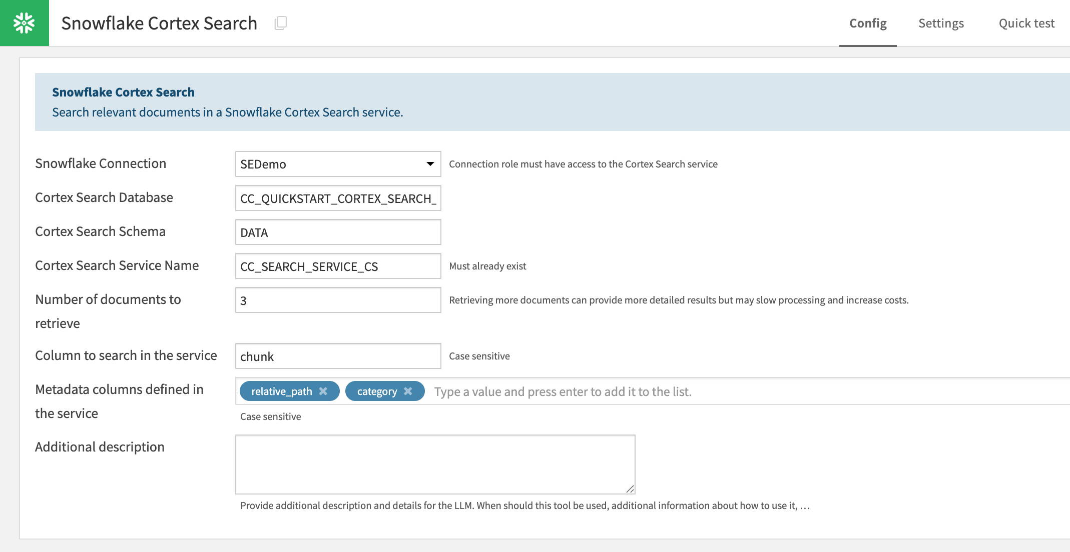The image size is (1070, 552).
Task: Click the 'Must already exist' hint
Action: [x=487, y=266]
